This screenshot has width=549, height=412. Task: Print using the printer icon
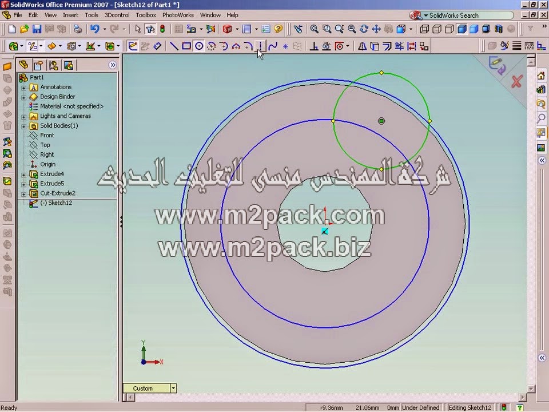pyautogui.click(x=78, y=29)
